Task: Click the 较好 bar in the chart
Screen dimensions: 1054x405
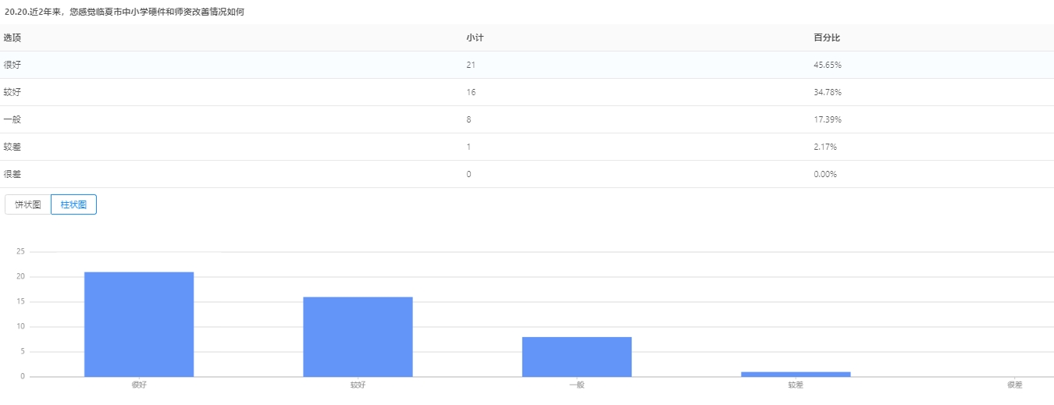Action: pos(358,336)
